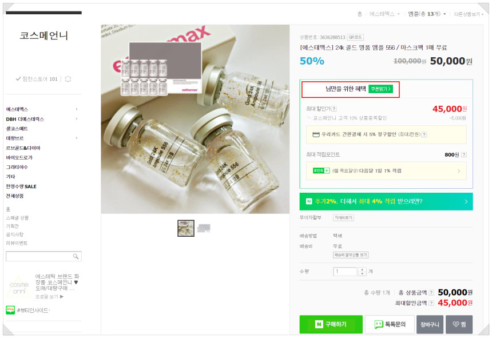The height and width of the screenshot is (338, 492).
Task: Click the help icon beside 최대 적립포인트
Action: click(x=464, y=154)
